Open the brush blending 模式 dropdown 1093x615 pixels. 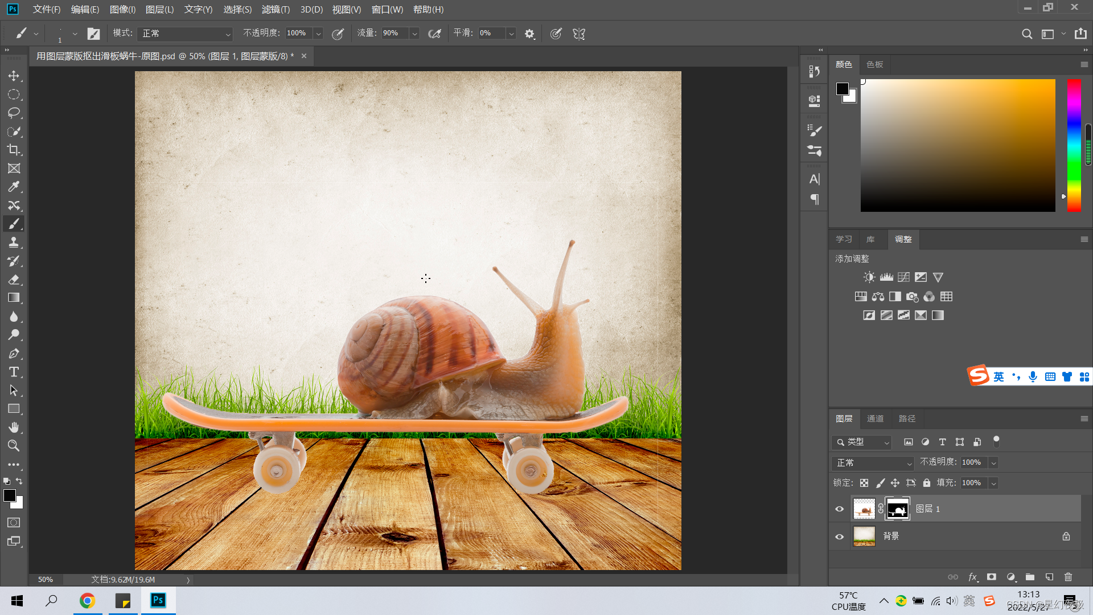tap(185, 34)
